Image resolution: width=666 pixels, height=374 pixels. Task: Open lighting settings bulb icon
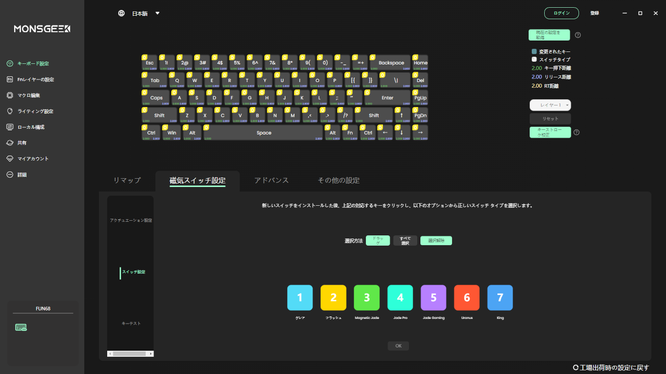pos(9,111)
